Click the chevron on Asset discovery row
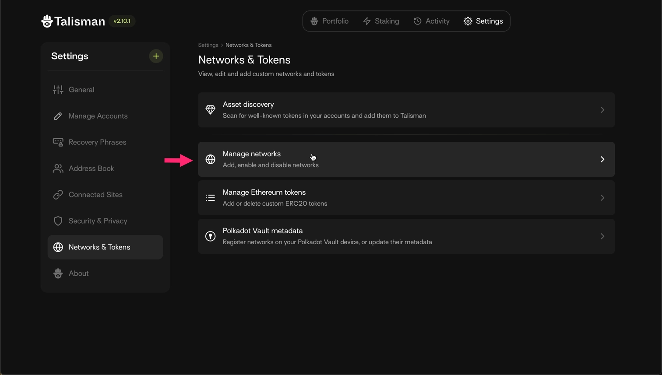This screenshot has width=662, height=375. 602,110
